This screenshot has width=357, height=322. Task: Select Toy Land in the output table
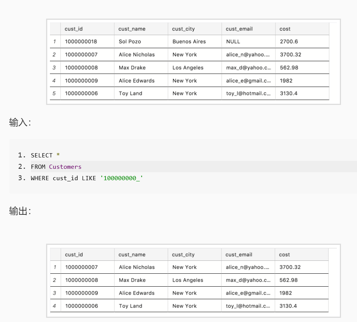pos(141,306)
